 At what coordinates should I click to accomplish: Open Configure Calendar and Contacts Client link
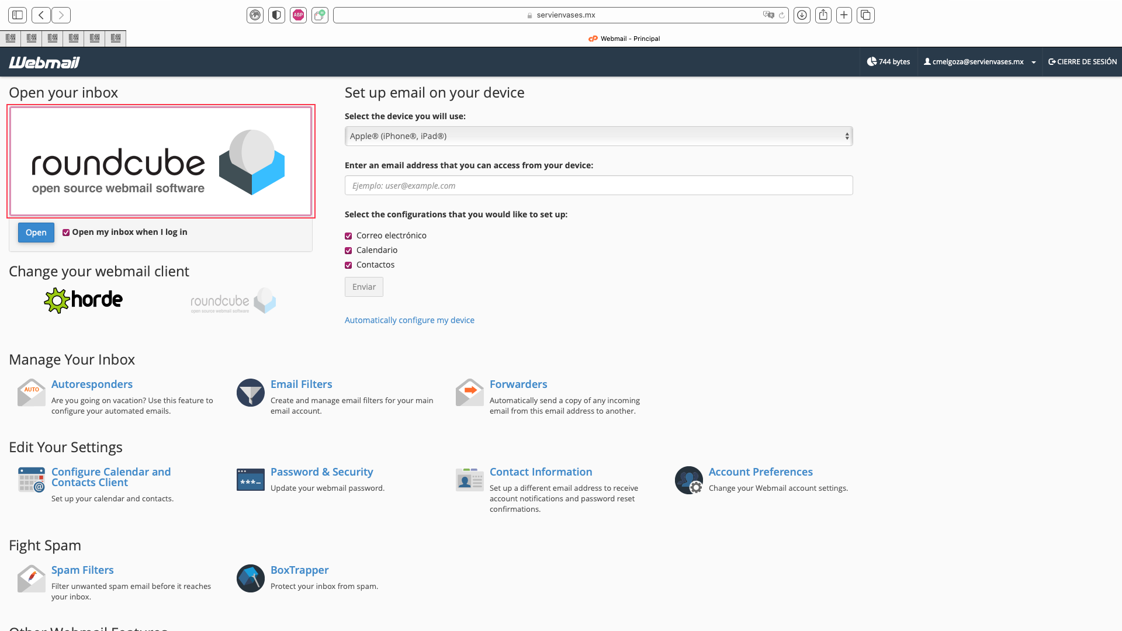point(111,477)
